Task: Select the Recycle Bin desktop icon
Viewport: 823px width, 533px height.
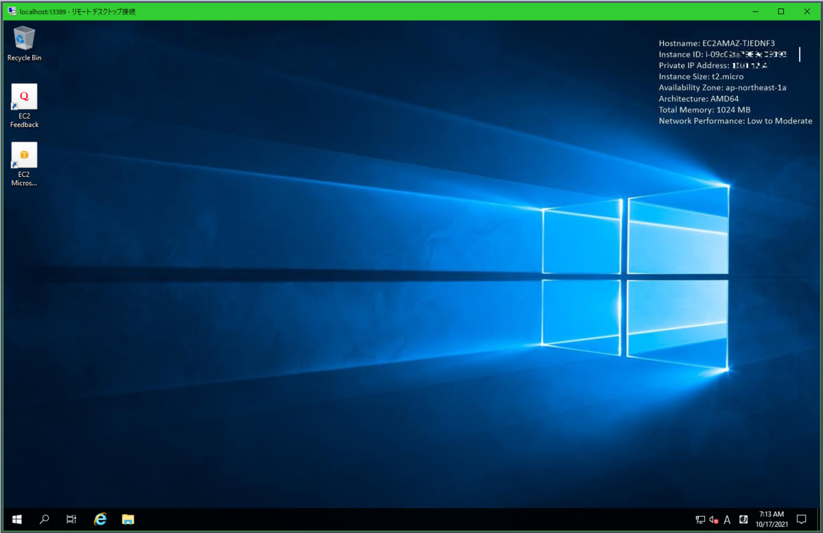Action: pos(24,43)
